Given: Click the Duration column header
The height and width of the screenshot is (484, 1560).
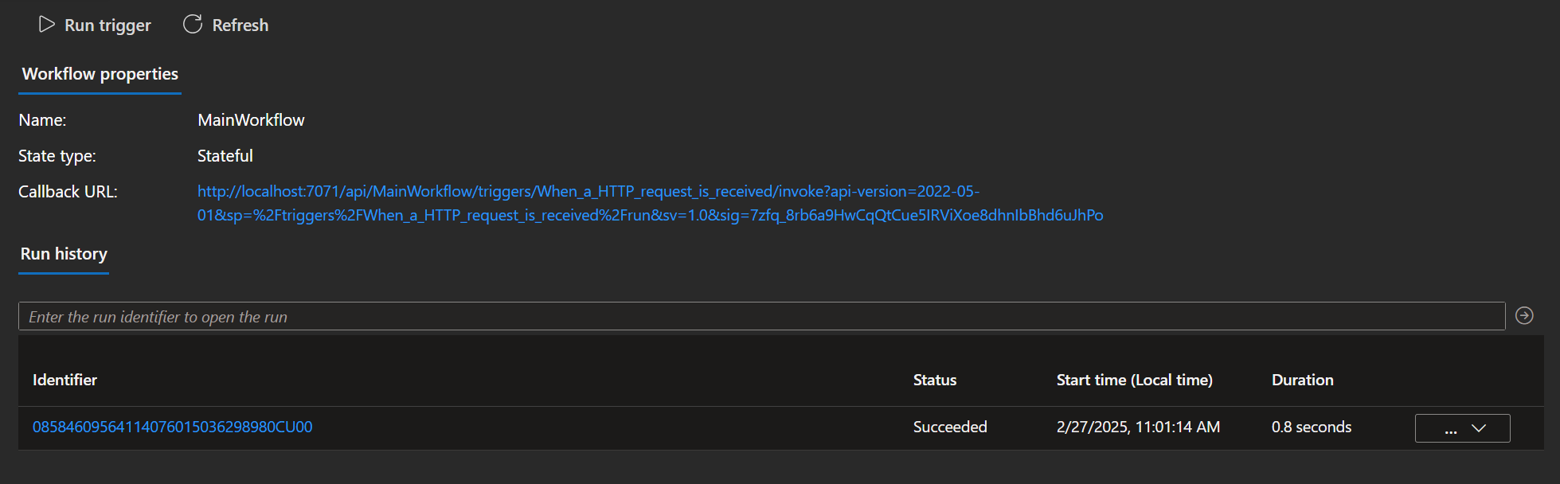Looking at the screenshot, I should (1302, 381).
